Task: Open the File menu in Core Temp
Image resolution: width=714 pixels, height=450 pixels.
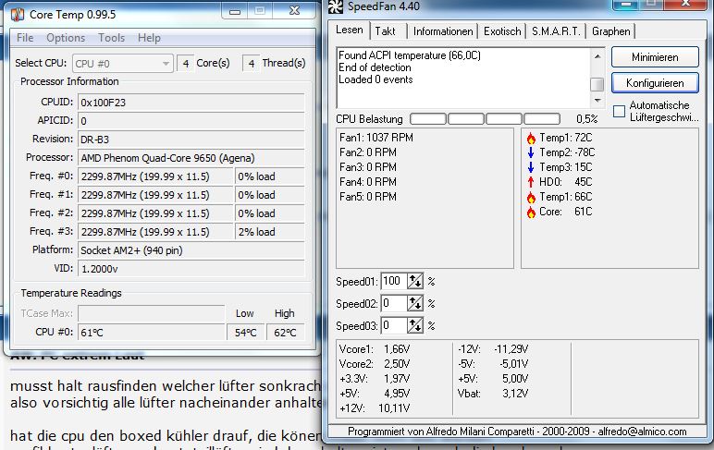Action: [x=25, y=38]
